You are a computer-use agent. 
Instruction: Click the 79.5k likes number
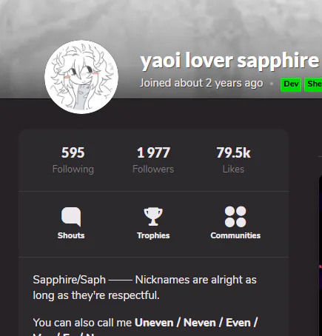pos(233,152)
